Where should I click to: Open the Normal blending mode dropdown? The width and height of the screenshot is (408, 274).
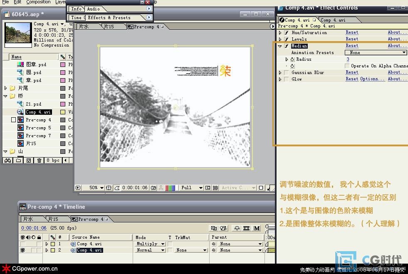point(151,250)
